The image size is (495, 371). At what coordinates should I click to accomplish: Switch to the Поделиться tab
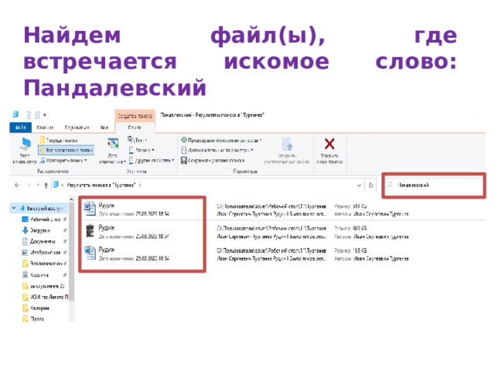tap(77, 128)
